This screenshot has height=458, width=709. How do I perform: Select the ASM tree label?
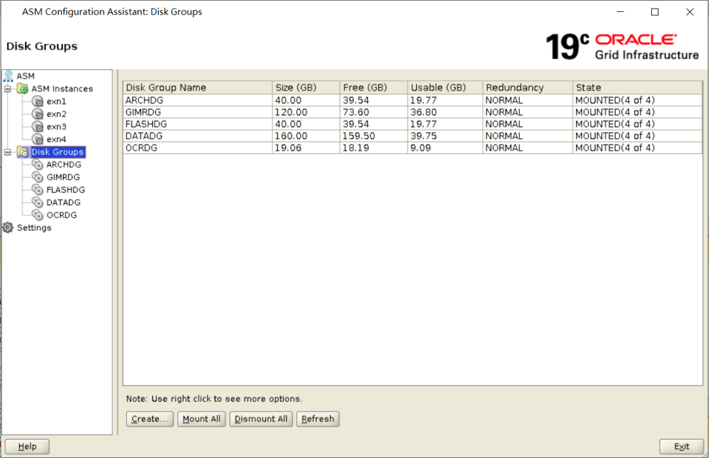26,76
